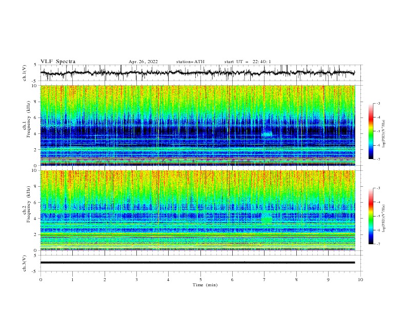
Task: Click time axis tick label "9"
Action: click(328, 280)
